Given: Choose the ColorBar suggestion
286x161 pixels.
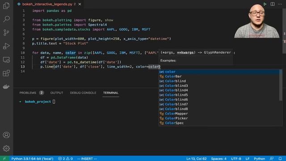Looking at the screenshot, I should tap(219, 76).
